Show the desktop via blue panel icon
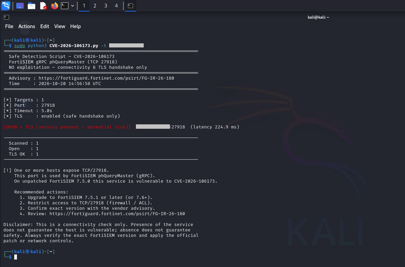 (x=20, y=6)
